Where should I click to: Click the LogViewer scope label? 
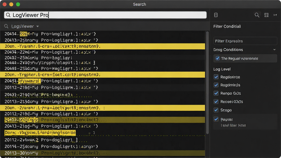point(23,26)
